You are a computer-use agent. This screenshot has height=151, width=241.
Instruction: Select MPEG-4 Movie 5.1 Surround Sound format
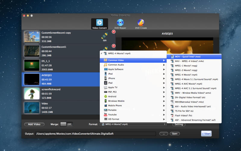coord(194,79)
